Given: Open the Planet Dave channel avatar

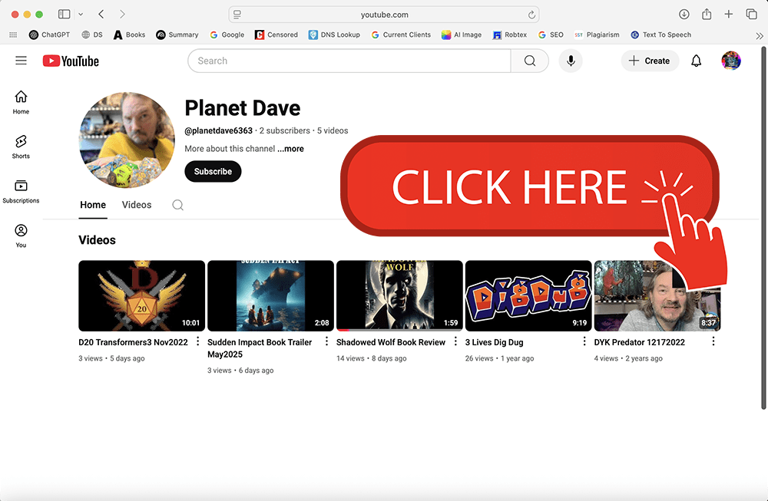Looking at the screenshot, I should pyautogui.click(x=127, y=140).
